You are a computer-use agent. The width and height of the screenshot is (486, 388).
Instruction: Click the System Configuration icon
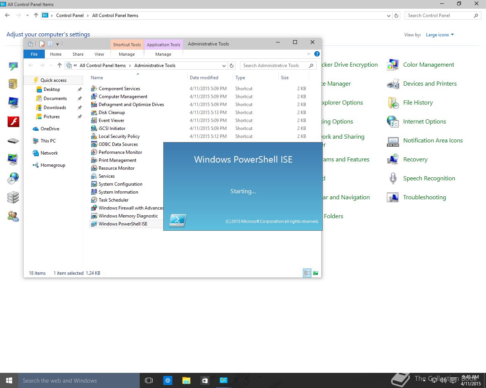[x=94, y=184]
